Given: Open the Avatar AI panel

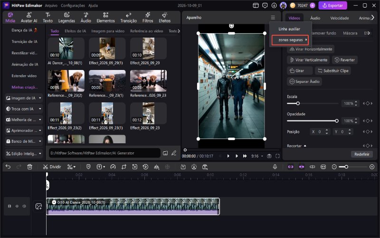Looking at the screenshot, I should (29, 18).
